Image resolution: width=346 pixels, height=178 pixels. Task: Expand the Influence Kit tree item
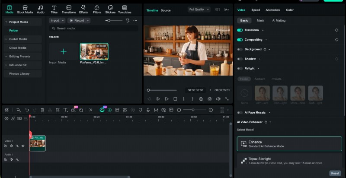(x=6, y=65)
